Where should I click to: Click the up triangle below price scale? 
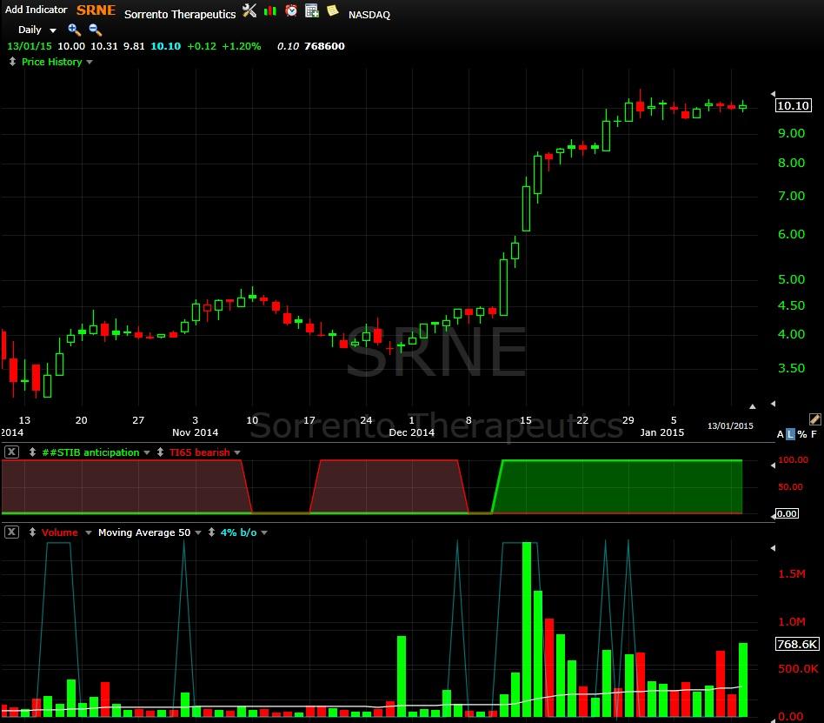click(x=753, y=406)
